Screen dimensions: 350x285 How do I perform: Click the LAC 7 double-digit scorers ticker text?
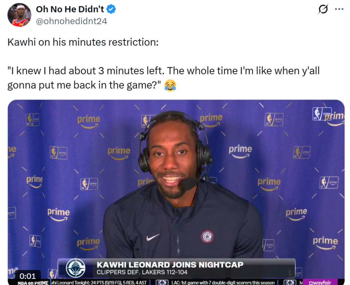[x=223, y=283]
